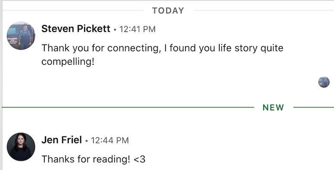
Task: Click the green NEW messages label
Action: pos(273,107)
